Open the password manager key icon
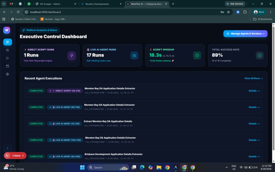275x172 pixels. (222, 12)
